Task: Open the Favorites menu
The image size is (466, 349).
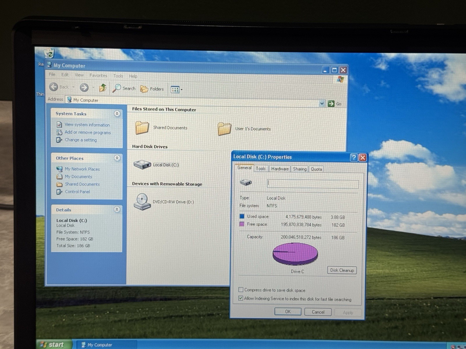Action: click(98, 75)
